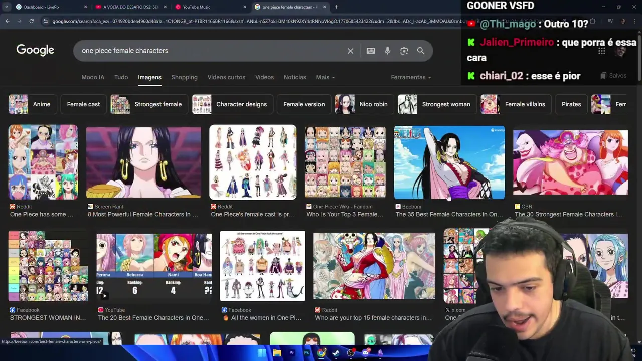Close the YouTube Music tab
Viewport: 642px width, 361px height.
coord(245,7)
